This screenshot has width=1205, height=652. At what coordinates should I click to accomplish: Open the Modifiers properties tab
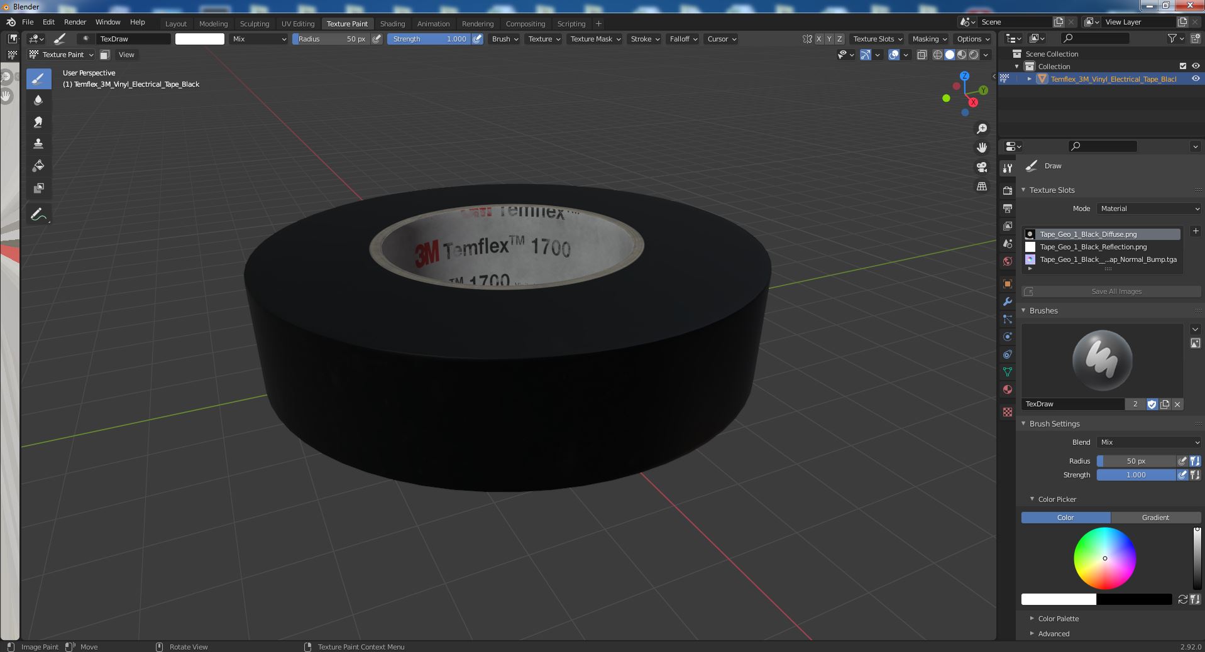pos(1008,302)
